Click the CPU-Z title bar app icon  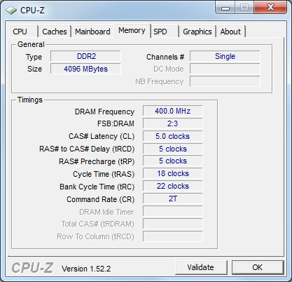tap(11, 11)
